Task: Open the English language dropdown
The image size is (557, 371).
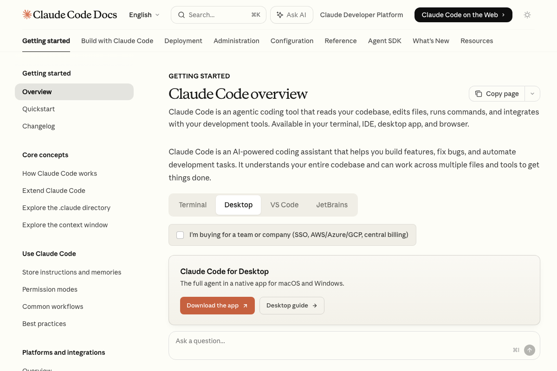Action: coord(144,14)
